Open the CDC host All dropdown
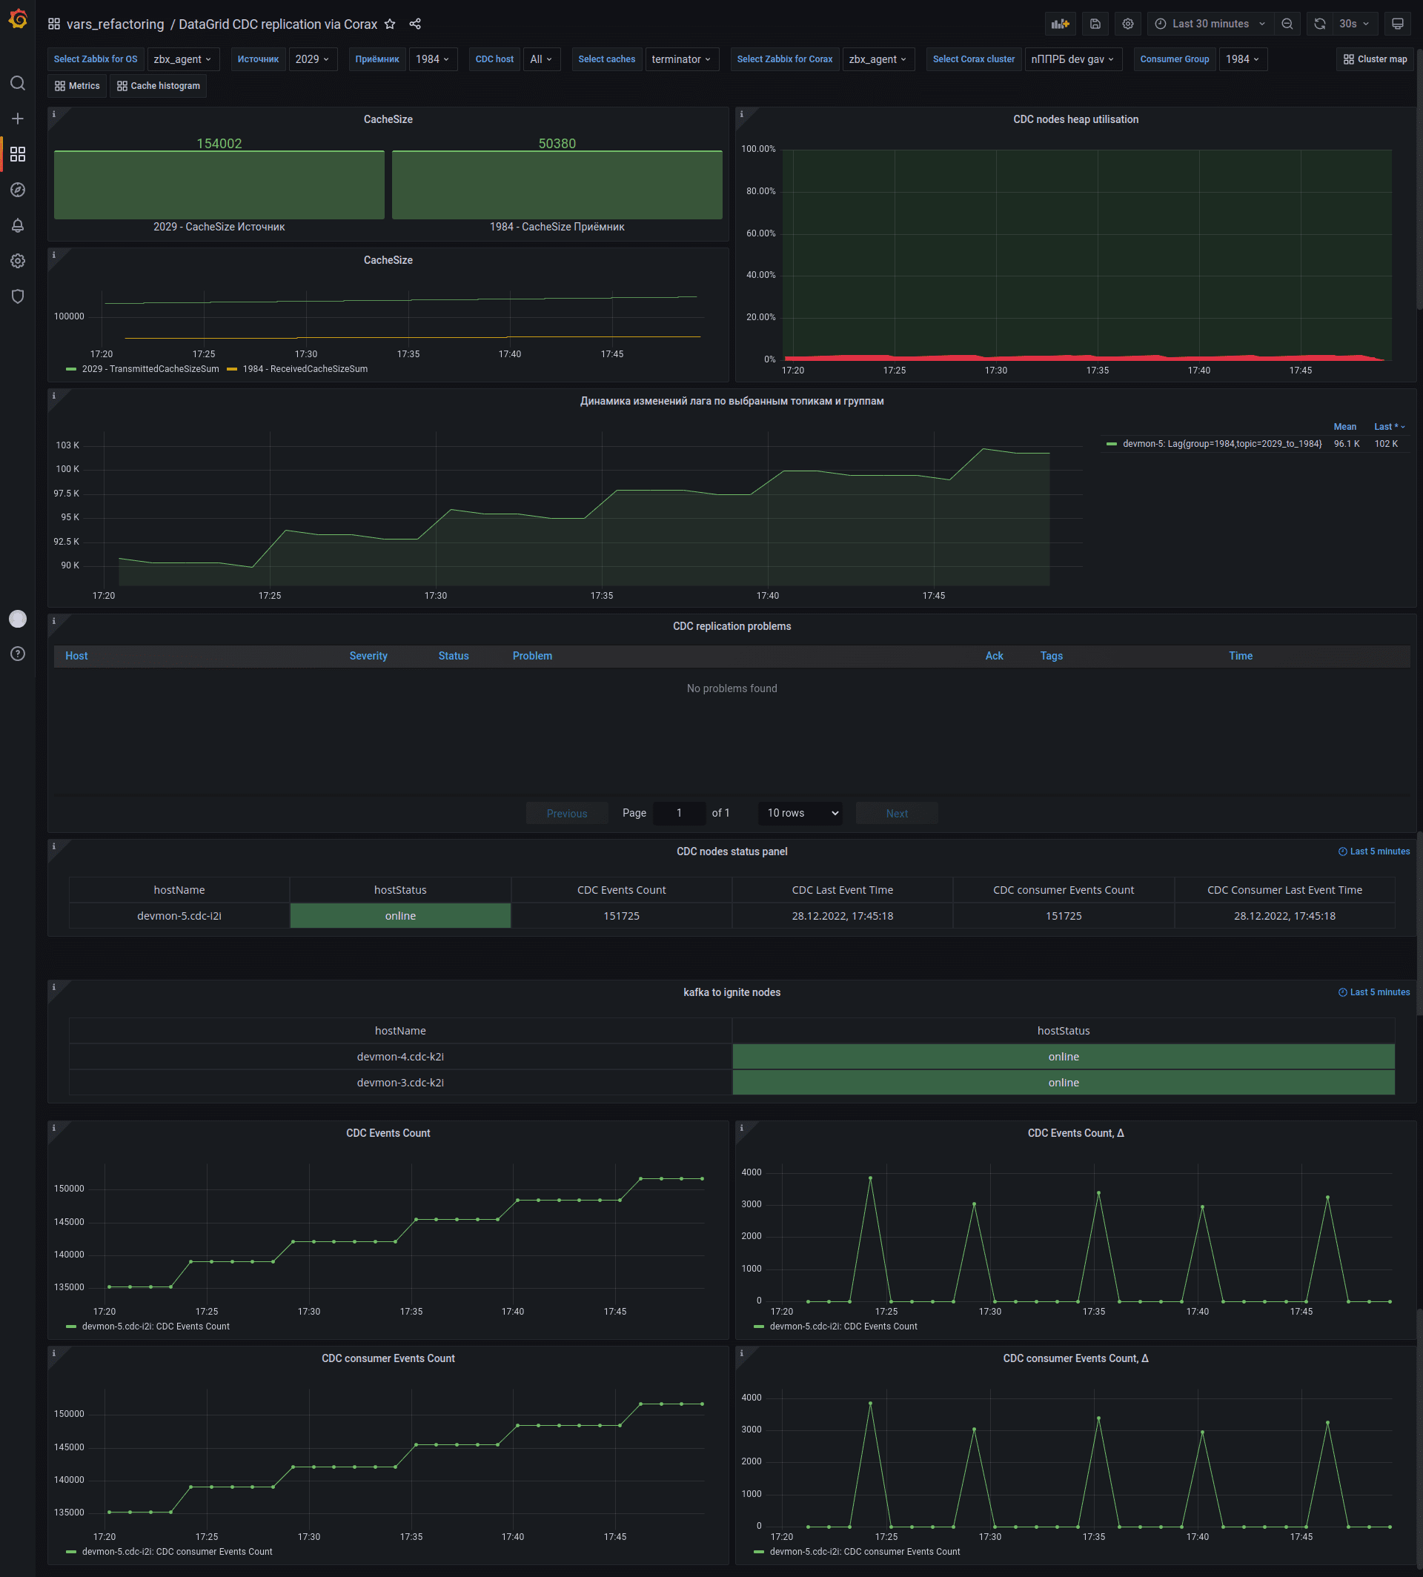The image size is (1423, 1577). 541,59
